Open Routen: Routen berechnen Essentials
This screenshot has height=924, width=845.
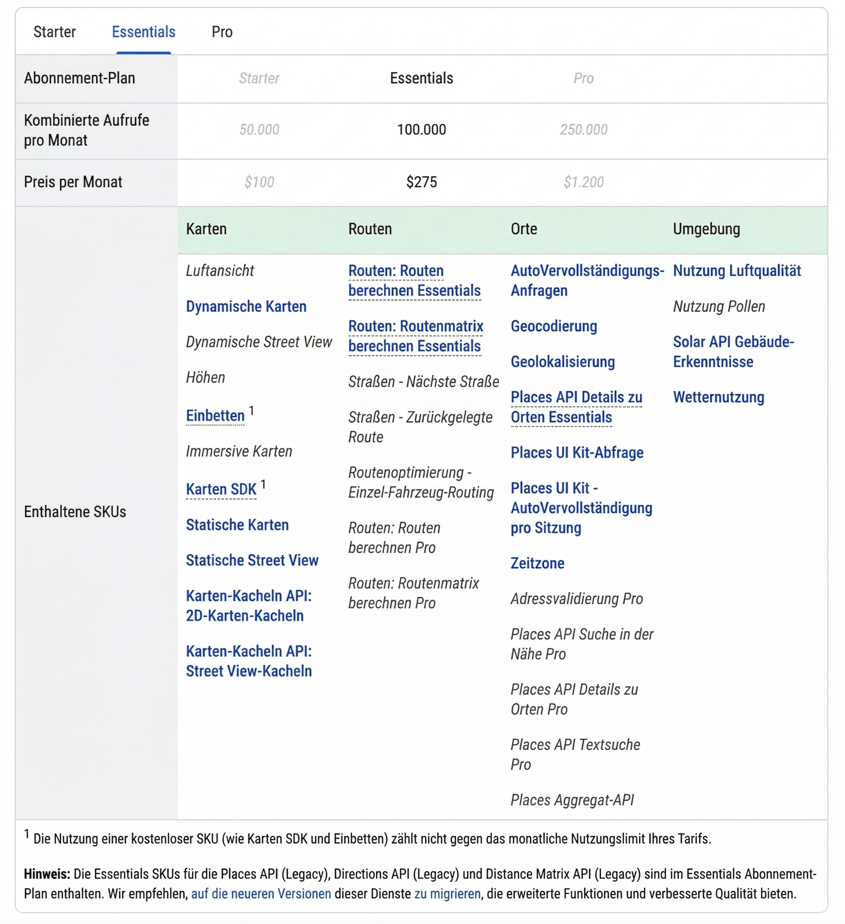pyautogui.click(x=414, y=280)
